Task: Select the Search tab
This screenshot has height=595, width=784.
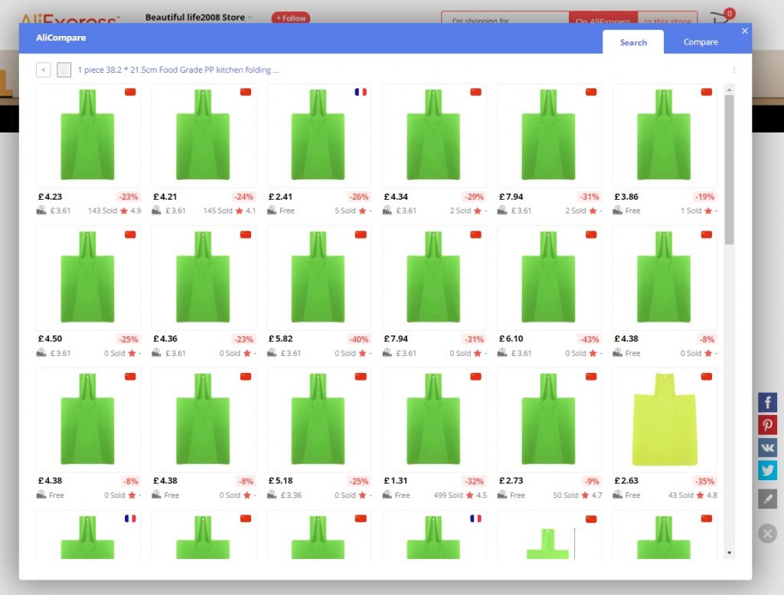Action: (x=633, y=42)
